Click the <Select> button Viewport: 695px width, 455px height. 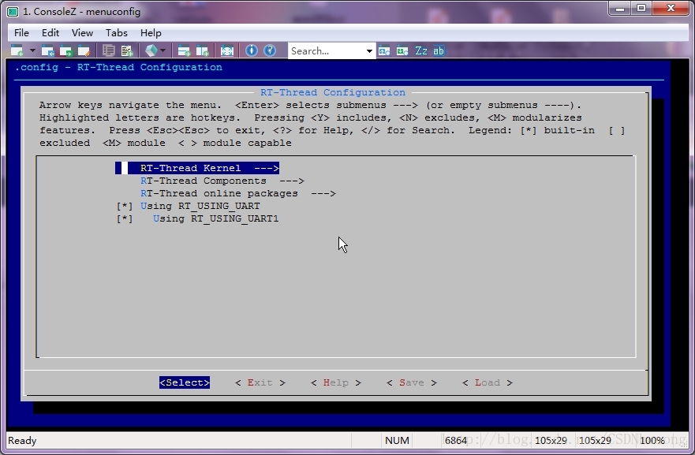[x=185, y=382]
